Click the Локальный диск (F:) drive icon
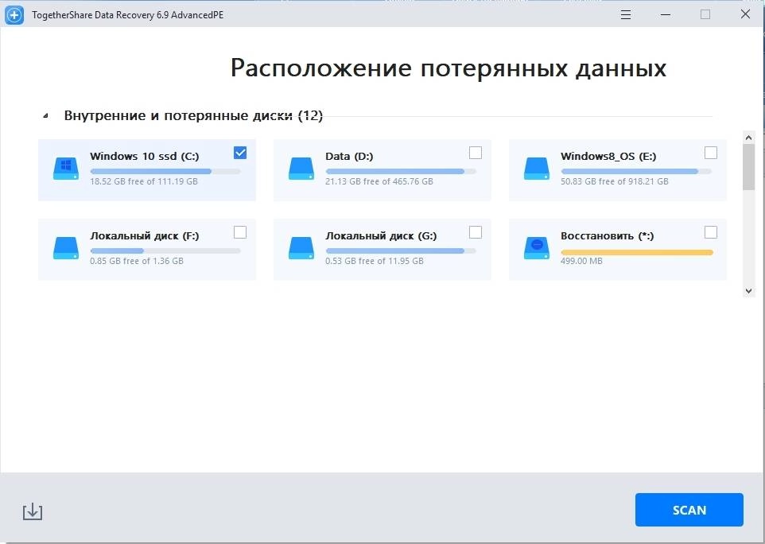The width and height of the screenshot is (765, 544). click(66, 248)
